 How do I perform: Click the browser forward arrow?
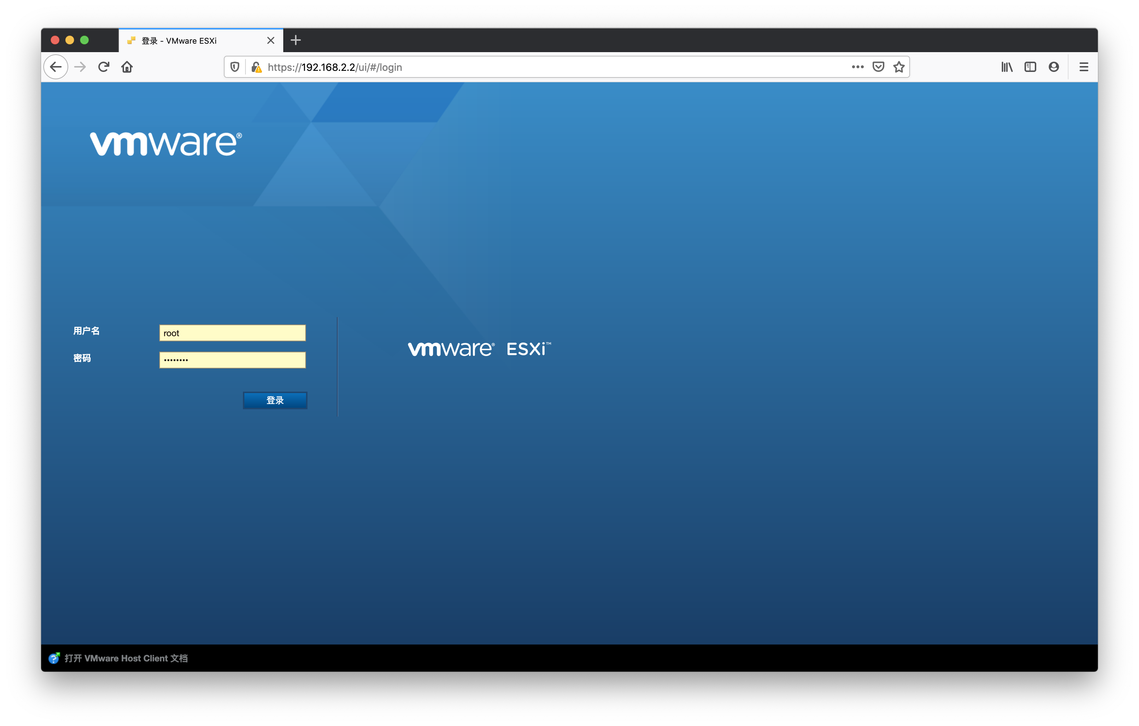coord(80,67)
